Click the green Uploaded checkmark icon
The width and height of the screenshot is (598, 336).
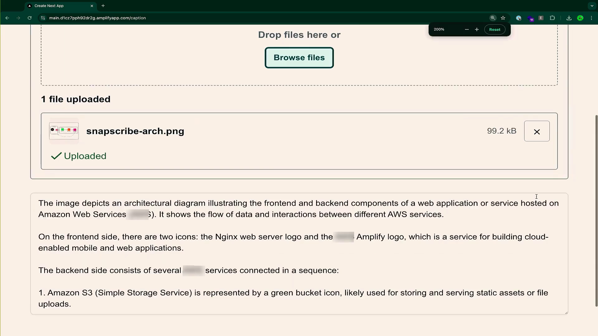[x=56, y=156]
